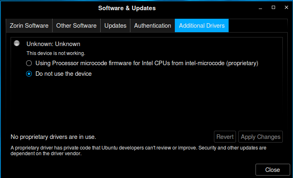Select the Additional Drivers tab
Screen dimensions: 293x178
click(x=202, y=26)
